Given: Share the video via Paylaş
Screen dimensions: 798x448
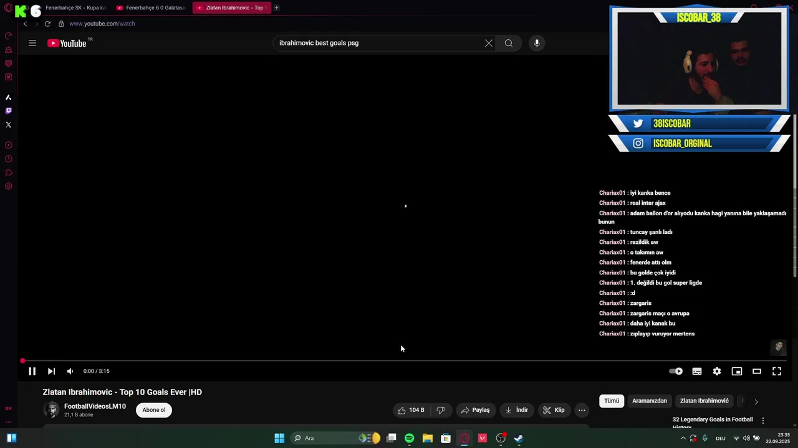Looking at the screenshot, I should [475, 410].
